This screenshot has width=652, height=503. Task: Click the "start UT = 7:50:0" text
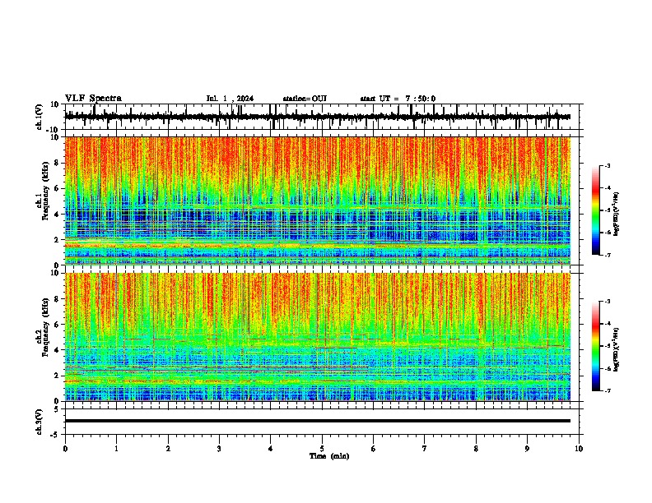398,99
